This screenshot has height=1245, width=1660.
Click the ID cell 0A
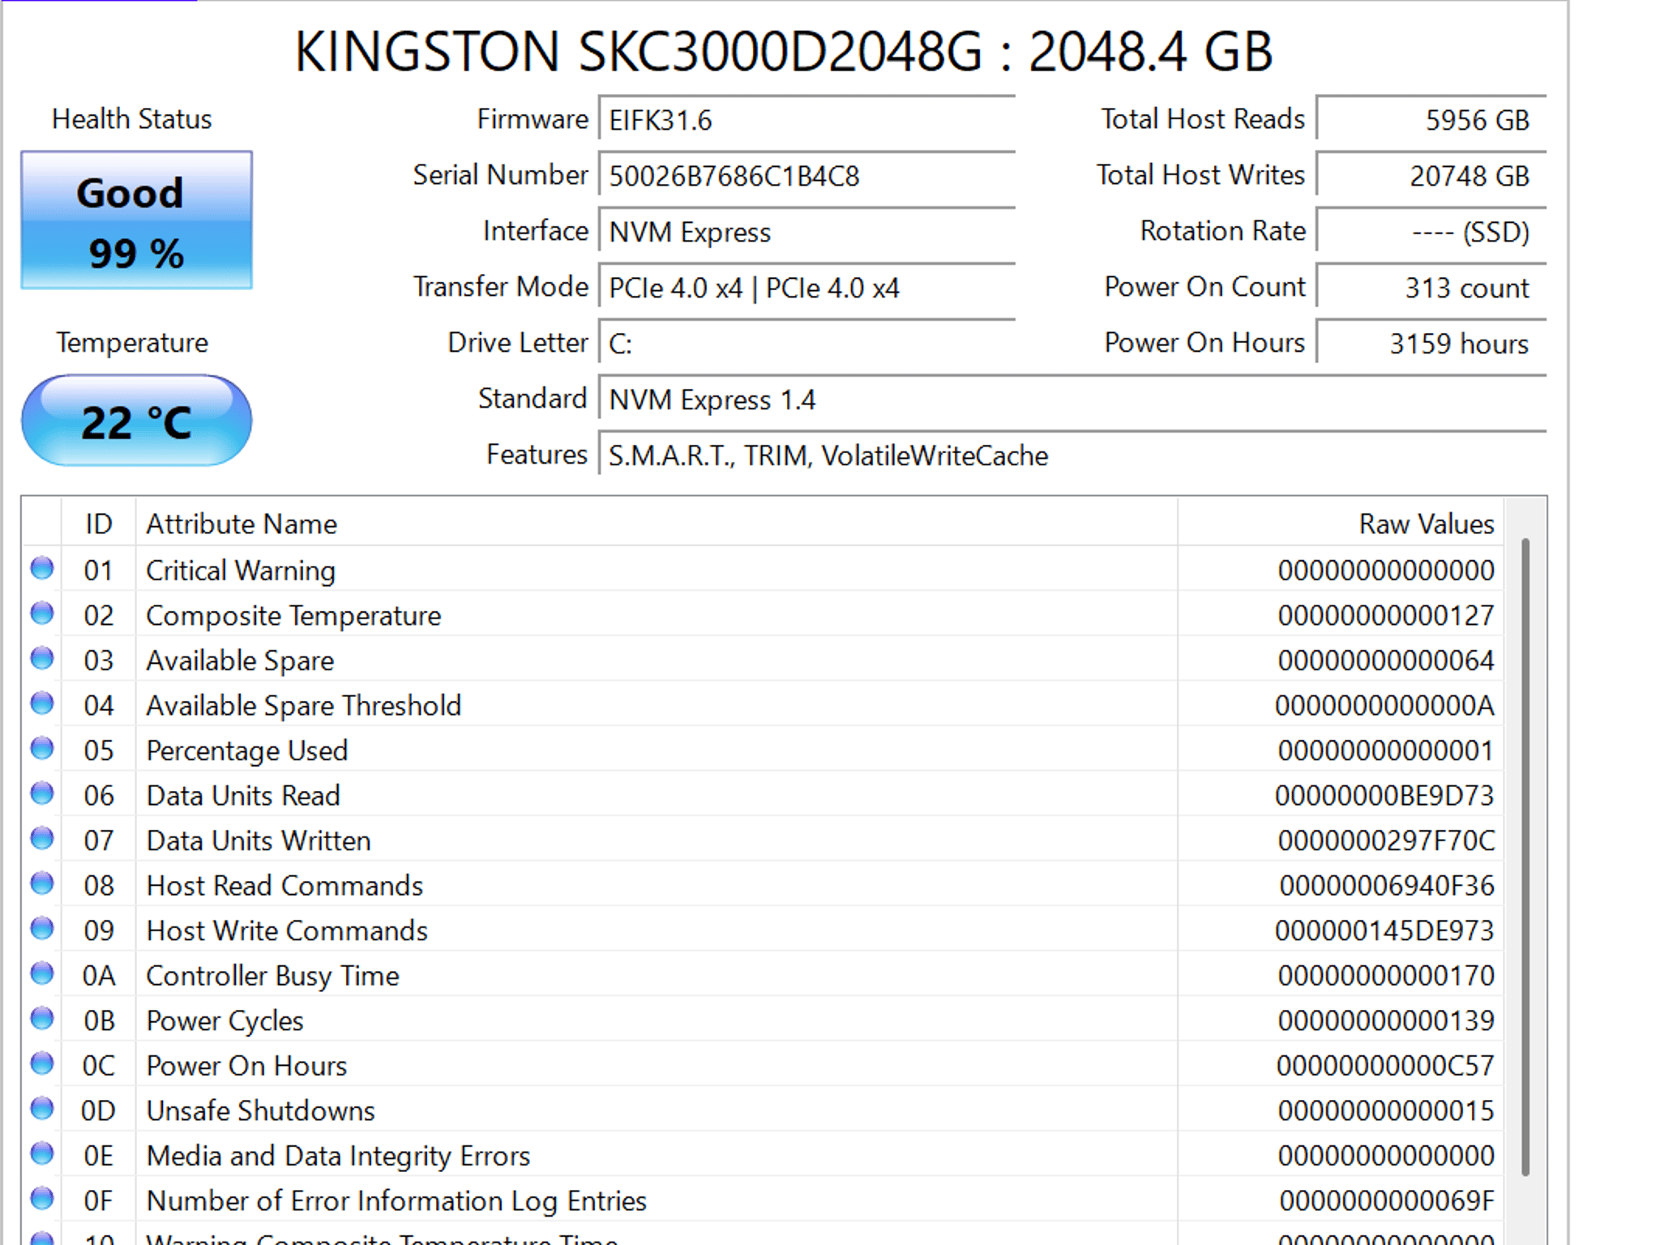point(99,976)
